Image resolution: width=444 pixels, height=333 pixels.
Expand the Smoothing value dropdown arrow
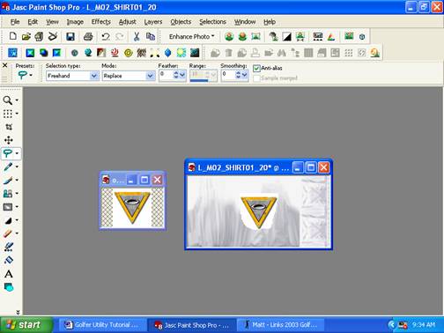[x=245, y=76]
